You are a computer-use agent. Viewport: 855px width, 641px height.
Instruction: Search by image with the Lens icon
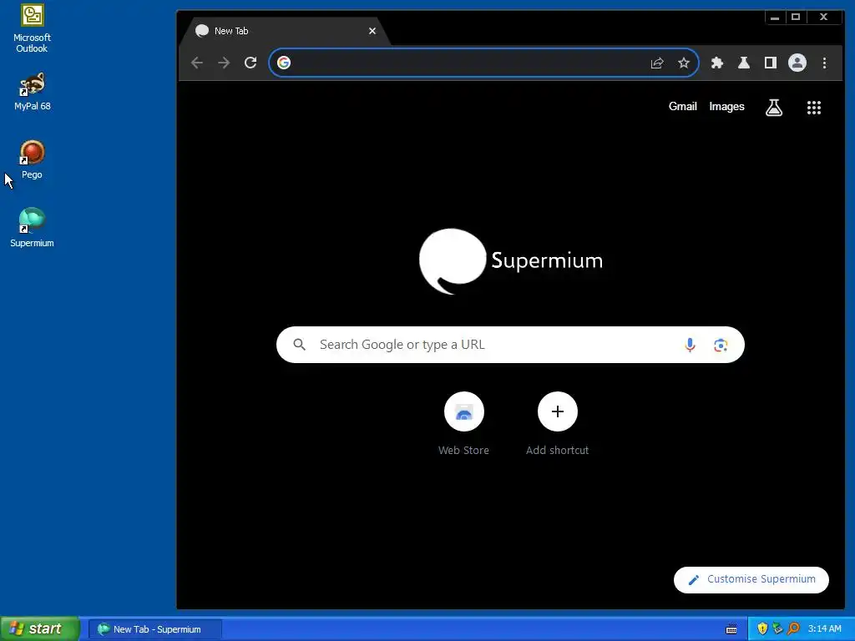[721, 345]
